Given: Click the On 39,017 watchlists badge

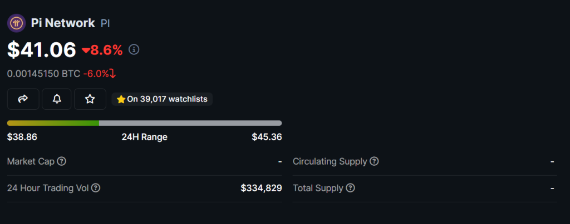Looking at the screenshot, I should pos(162,99).
